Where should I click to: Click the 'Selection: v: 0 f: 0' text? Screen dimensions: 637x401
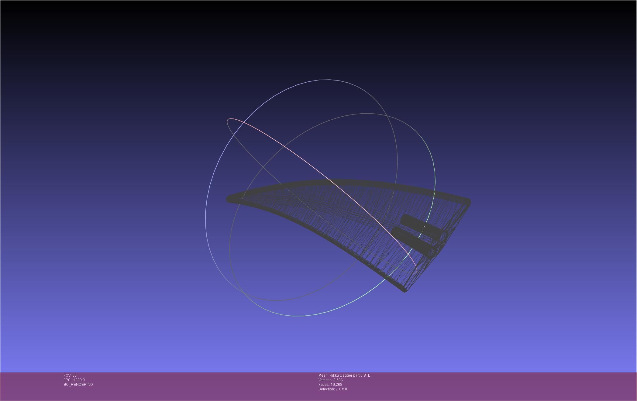333,389
